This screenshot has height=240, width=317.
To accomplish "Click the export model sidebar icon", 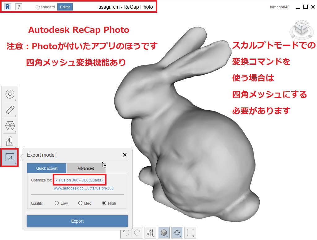I will point(10,158).
